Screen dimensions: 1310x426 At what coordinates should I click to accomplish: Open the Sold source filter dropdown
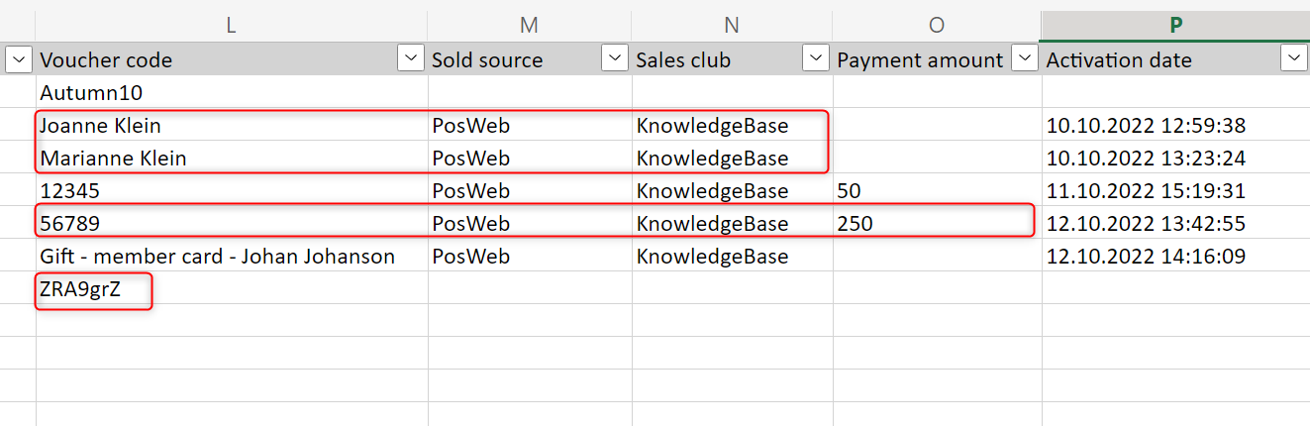coord(615,59)
